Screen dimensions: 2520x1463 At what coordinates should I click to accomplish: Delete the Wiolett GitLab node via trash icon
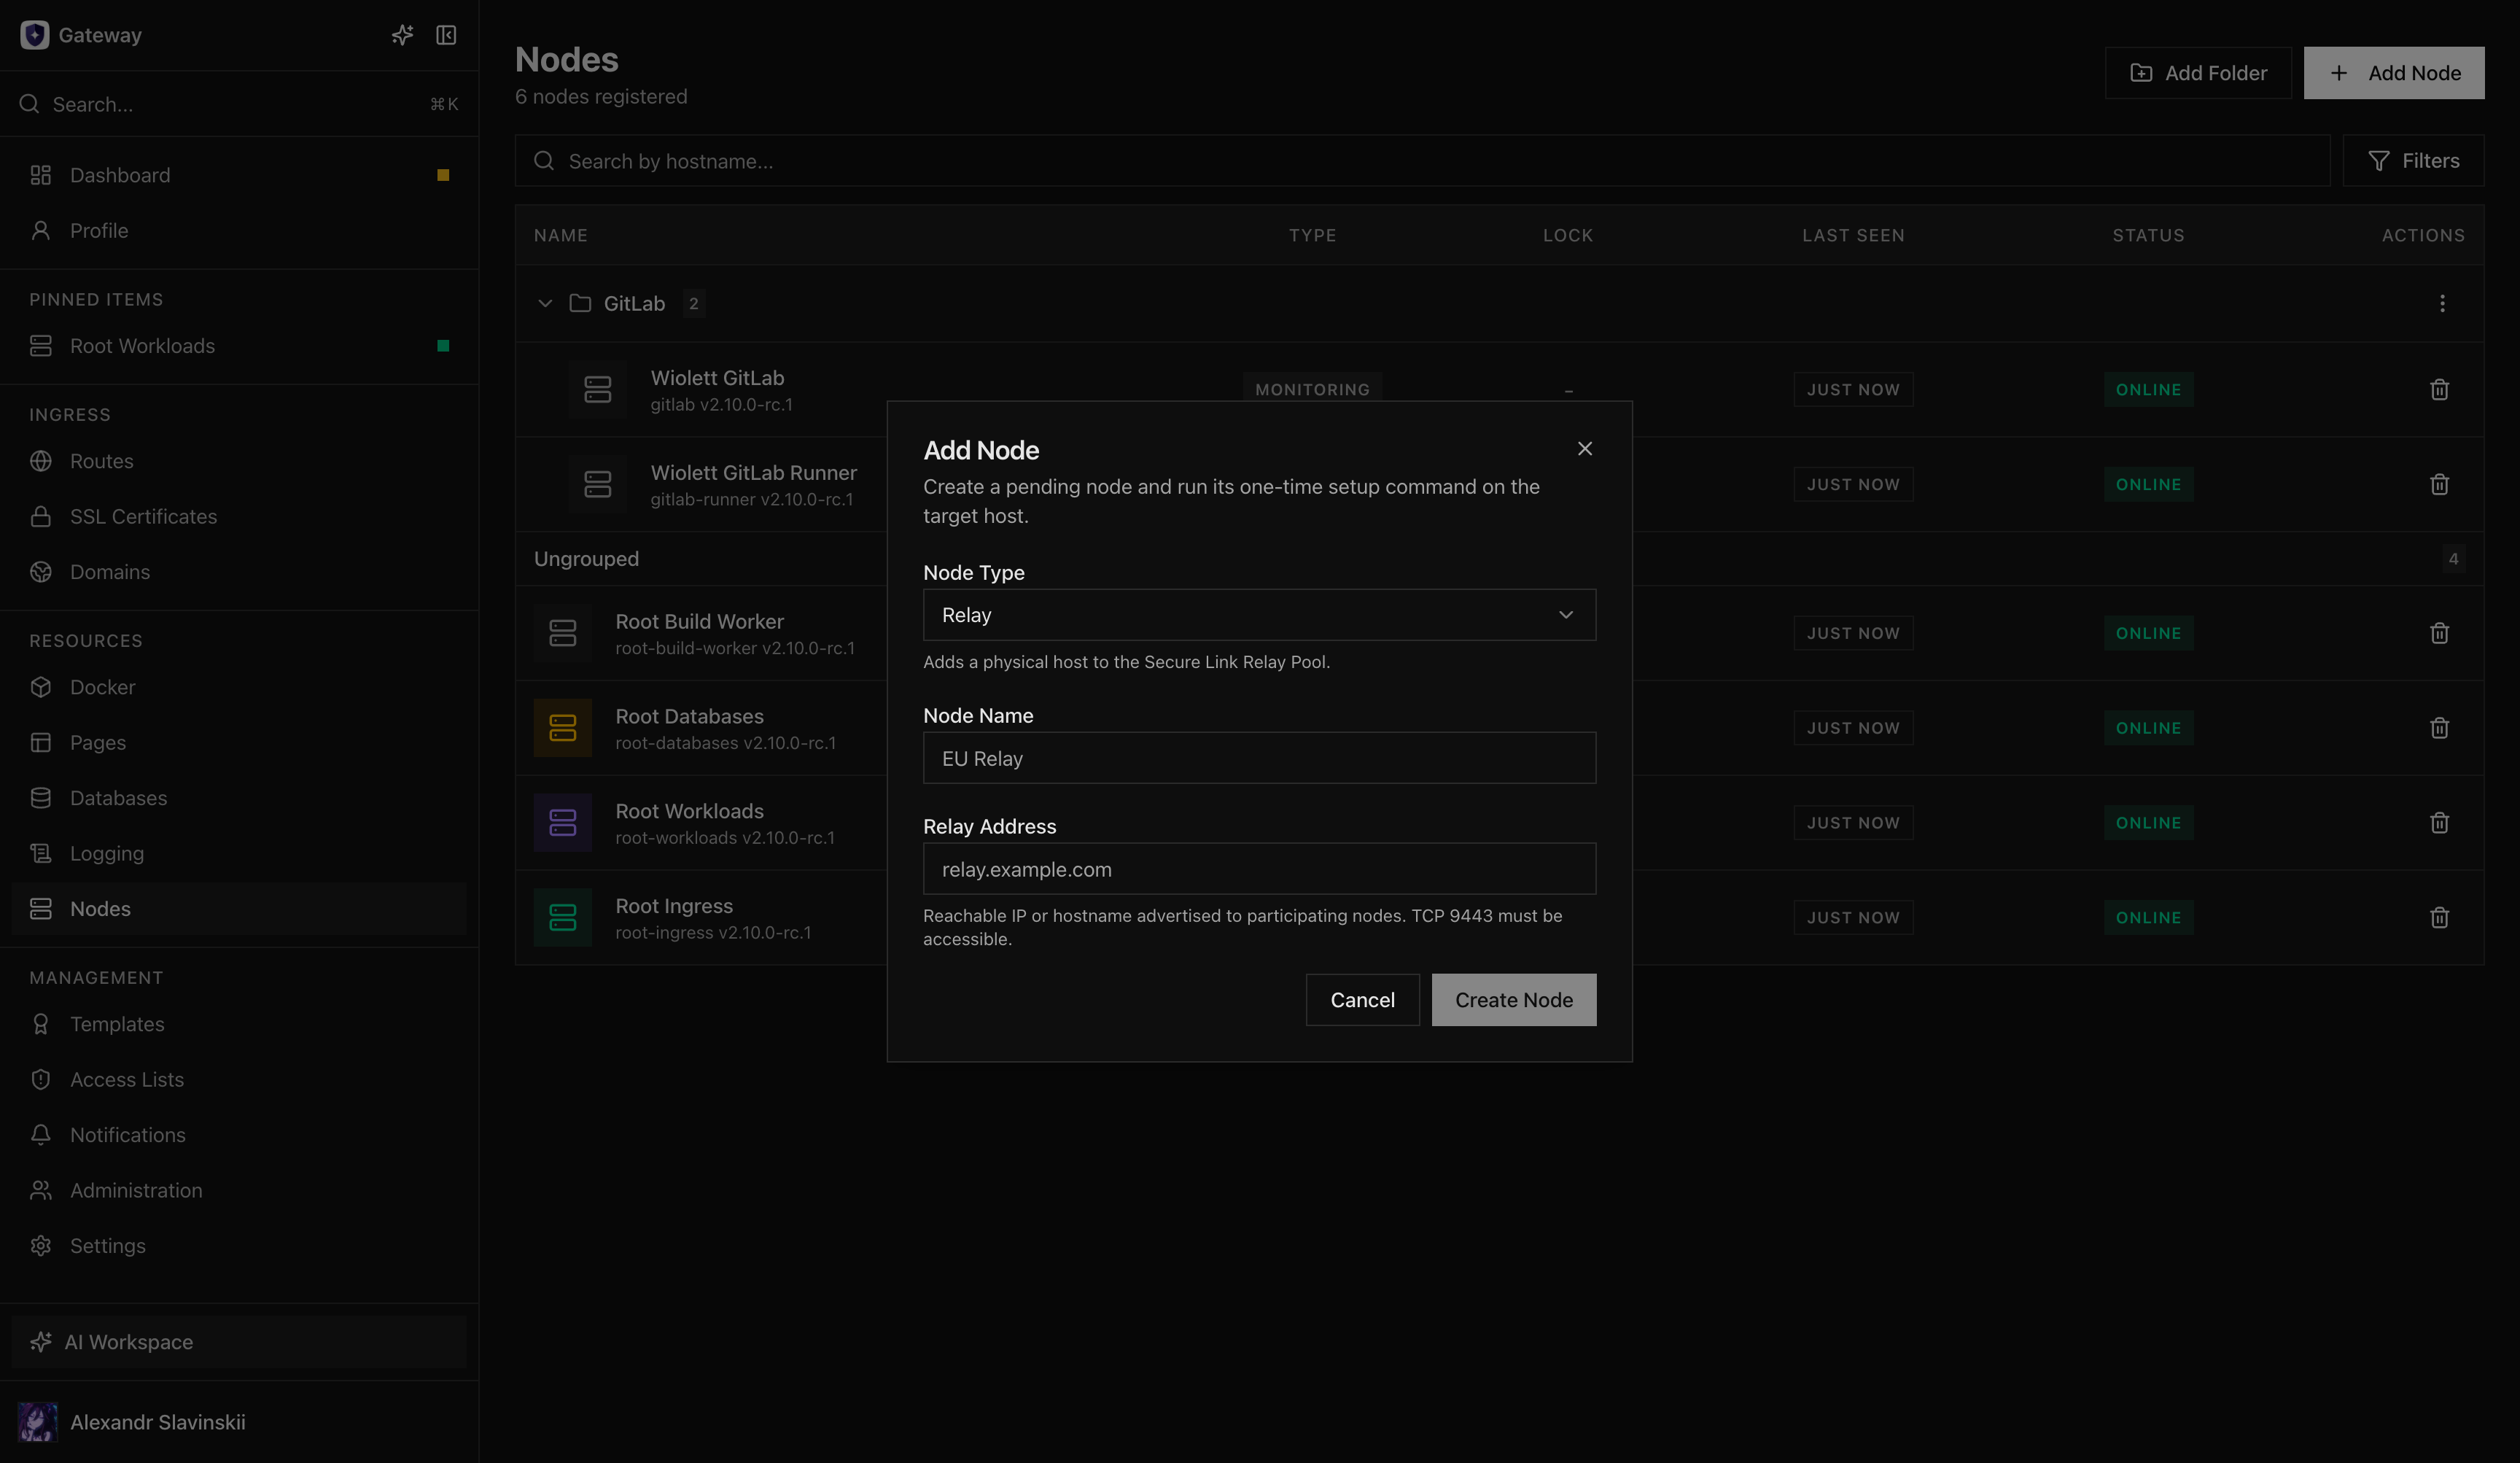[2439, 390]
